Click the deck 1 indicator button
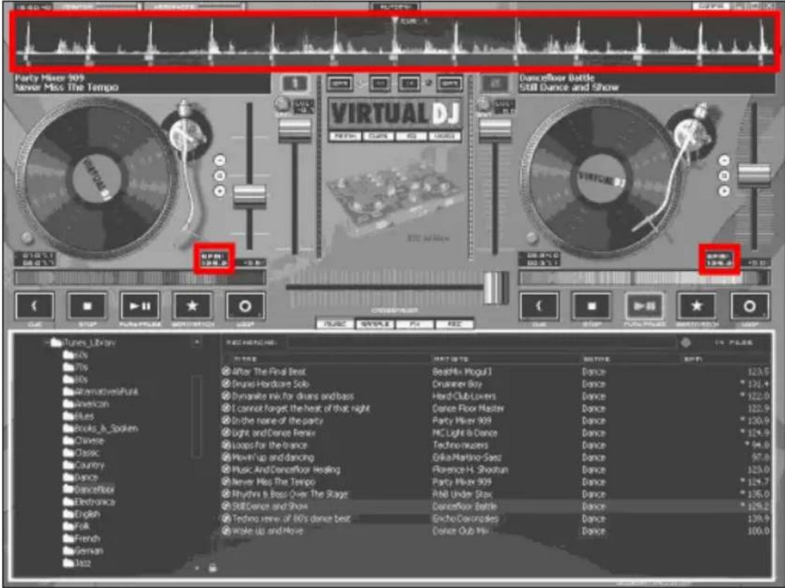 click(295, 84)
